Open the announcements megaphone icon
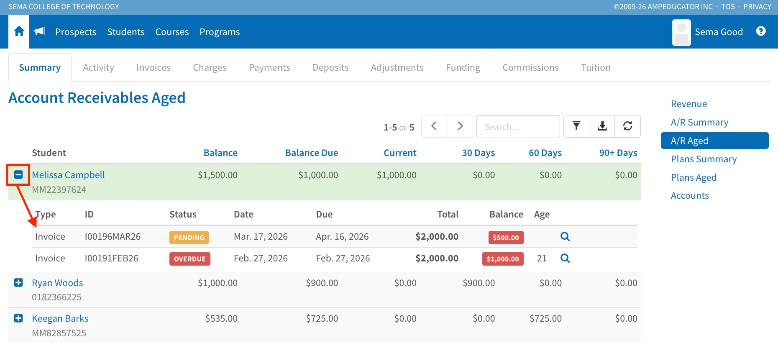The image size is (778, 343). tap(39, 31)
